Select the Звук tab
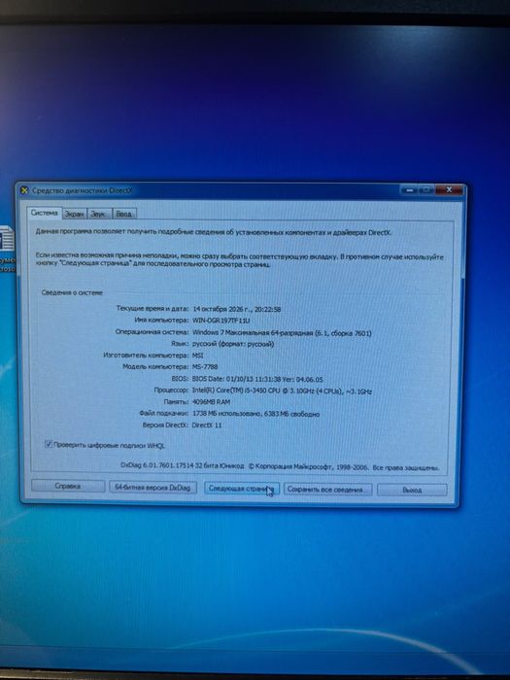 (98, 214)
